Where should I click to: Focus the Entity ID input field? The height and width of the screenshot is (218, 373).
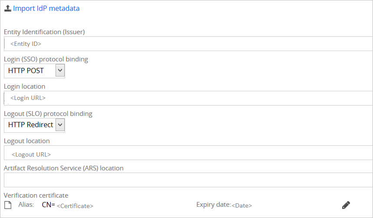point(188,44)
